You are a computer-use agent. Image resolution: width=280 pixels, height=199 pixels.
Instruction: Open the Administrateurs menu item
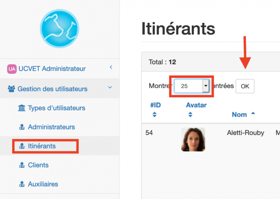51,127
